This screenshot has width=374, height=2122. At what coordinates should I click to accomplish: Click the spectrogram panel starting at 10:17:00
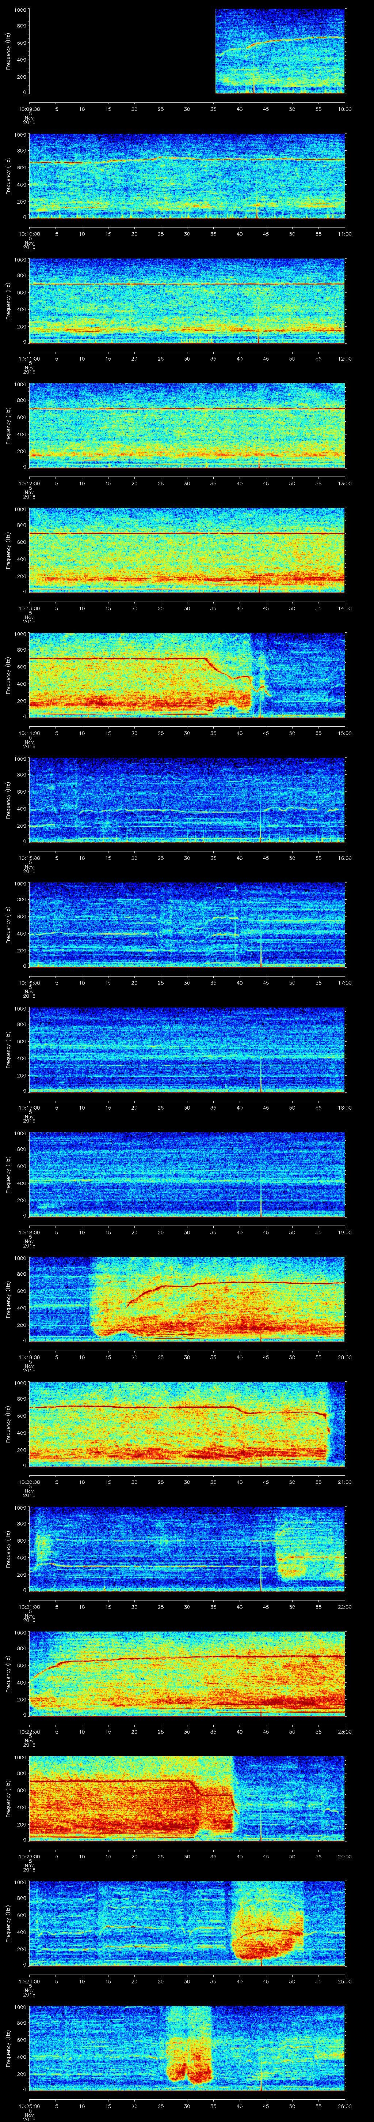[187, 1050]
